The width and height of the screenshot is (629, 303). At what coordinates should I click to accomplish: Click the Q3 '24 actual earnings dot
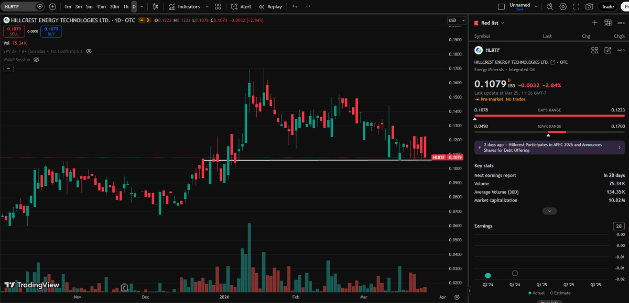click(488, 275)
